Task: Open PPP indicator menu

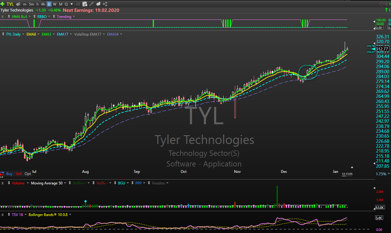Action: [144, 183]
